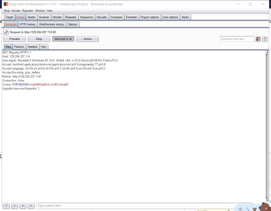Open the Action menu button

click(x=88, y=39)
